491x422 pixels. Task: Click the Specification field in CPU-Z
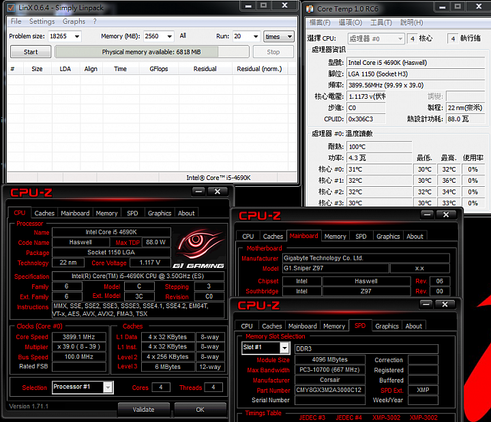(138, 276)
